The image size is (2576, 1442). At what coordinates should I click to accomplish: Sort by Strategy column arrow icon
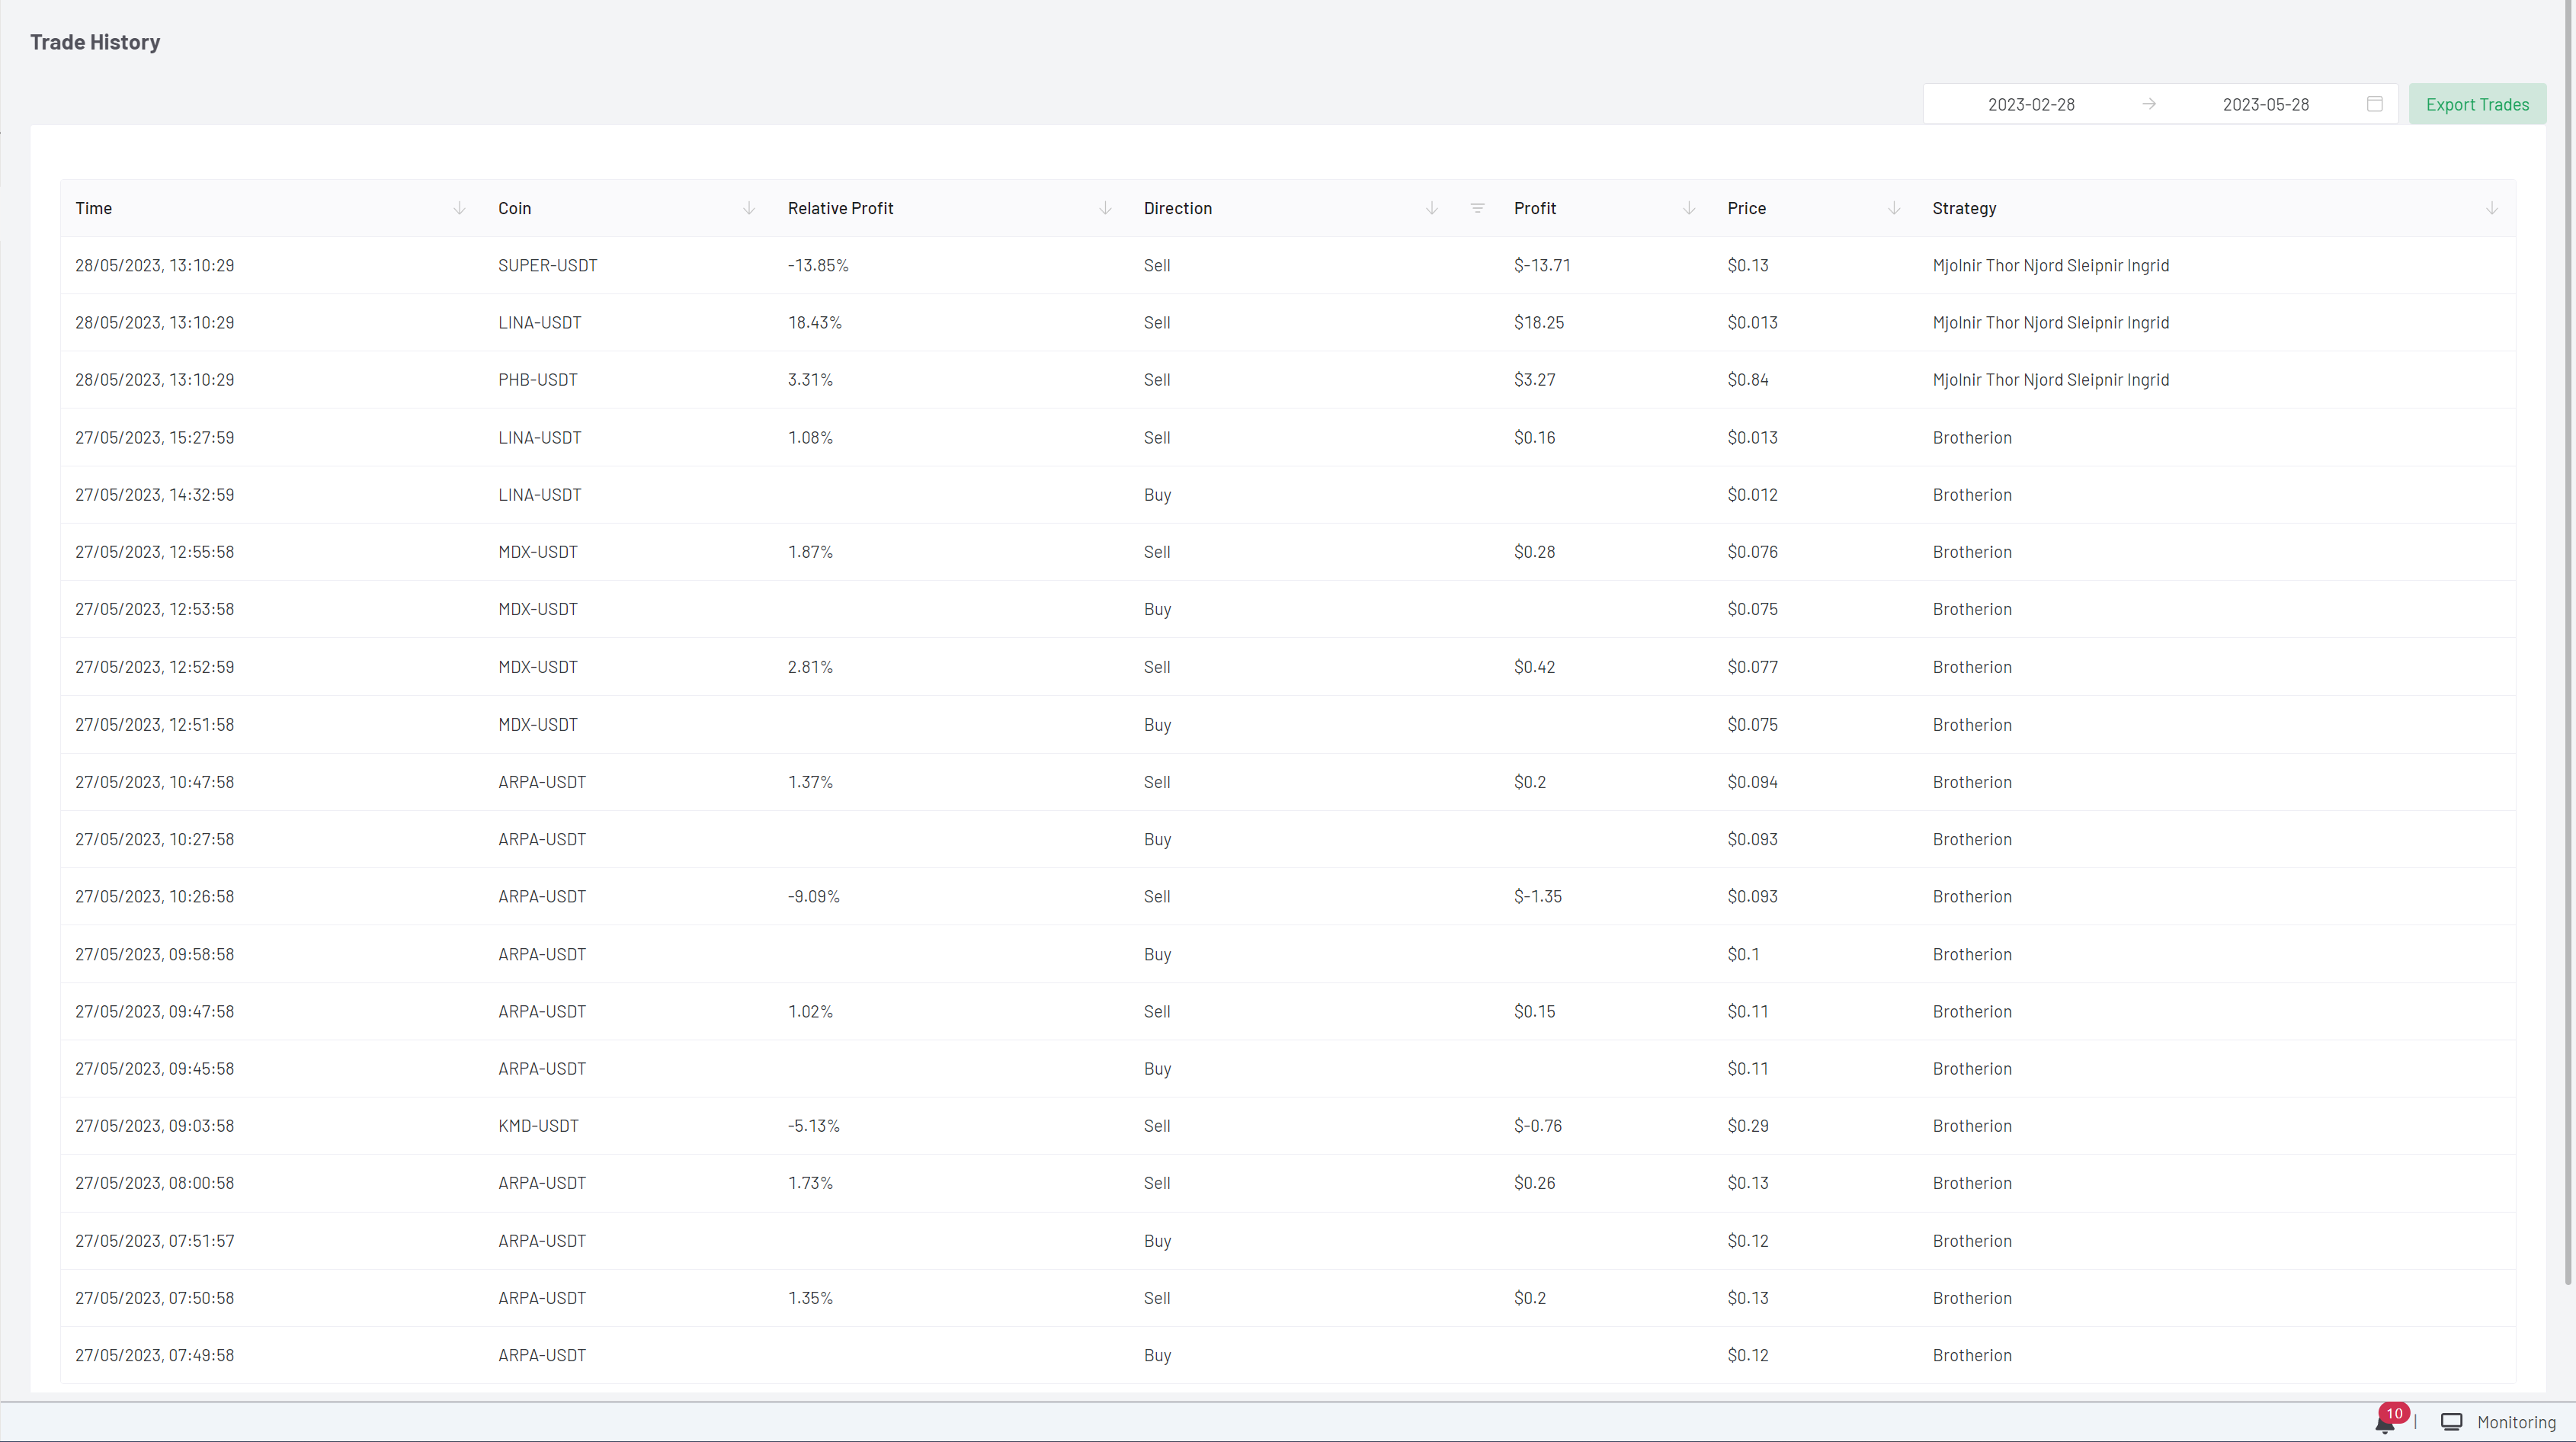[x=2491, y=208]
